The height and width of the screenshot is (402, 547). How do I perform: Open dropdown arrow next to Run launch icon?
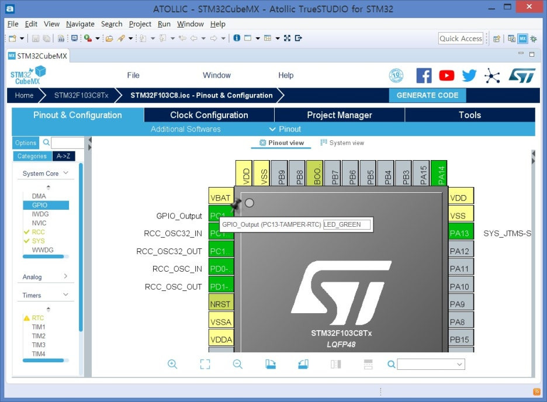[x=98, y=39]
